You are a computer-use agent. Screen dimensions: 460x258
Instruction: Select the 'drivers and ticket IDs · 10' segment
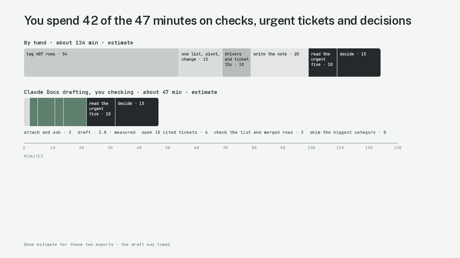click(x=236, y=62)
